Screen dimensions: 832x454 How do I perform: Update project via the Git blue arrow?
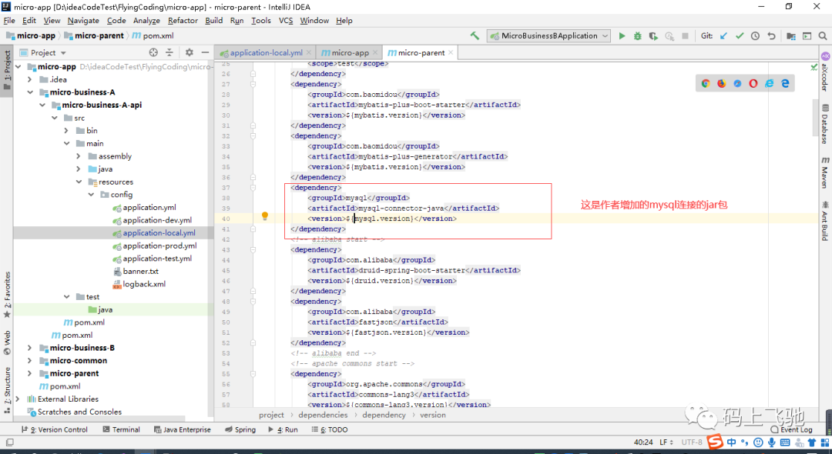pos(723,36)
